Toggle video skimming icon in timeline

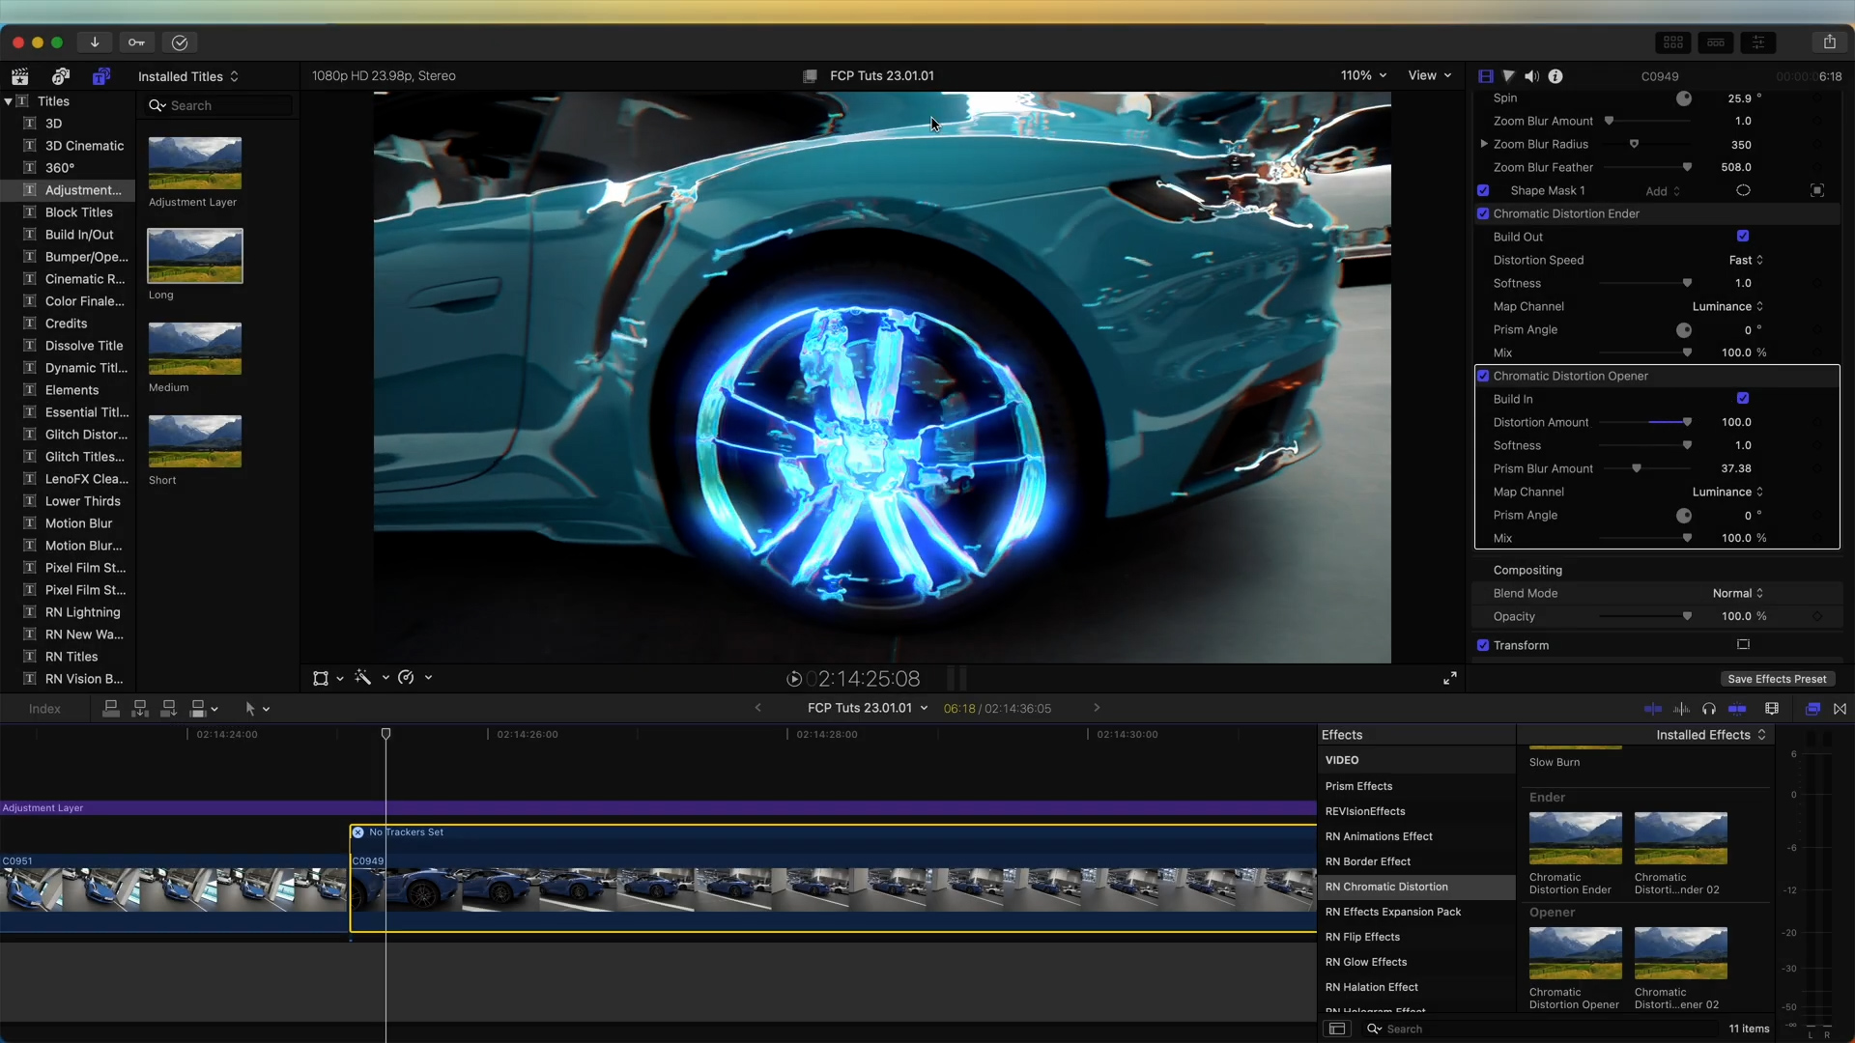(x=1653, y=709)
